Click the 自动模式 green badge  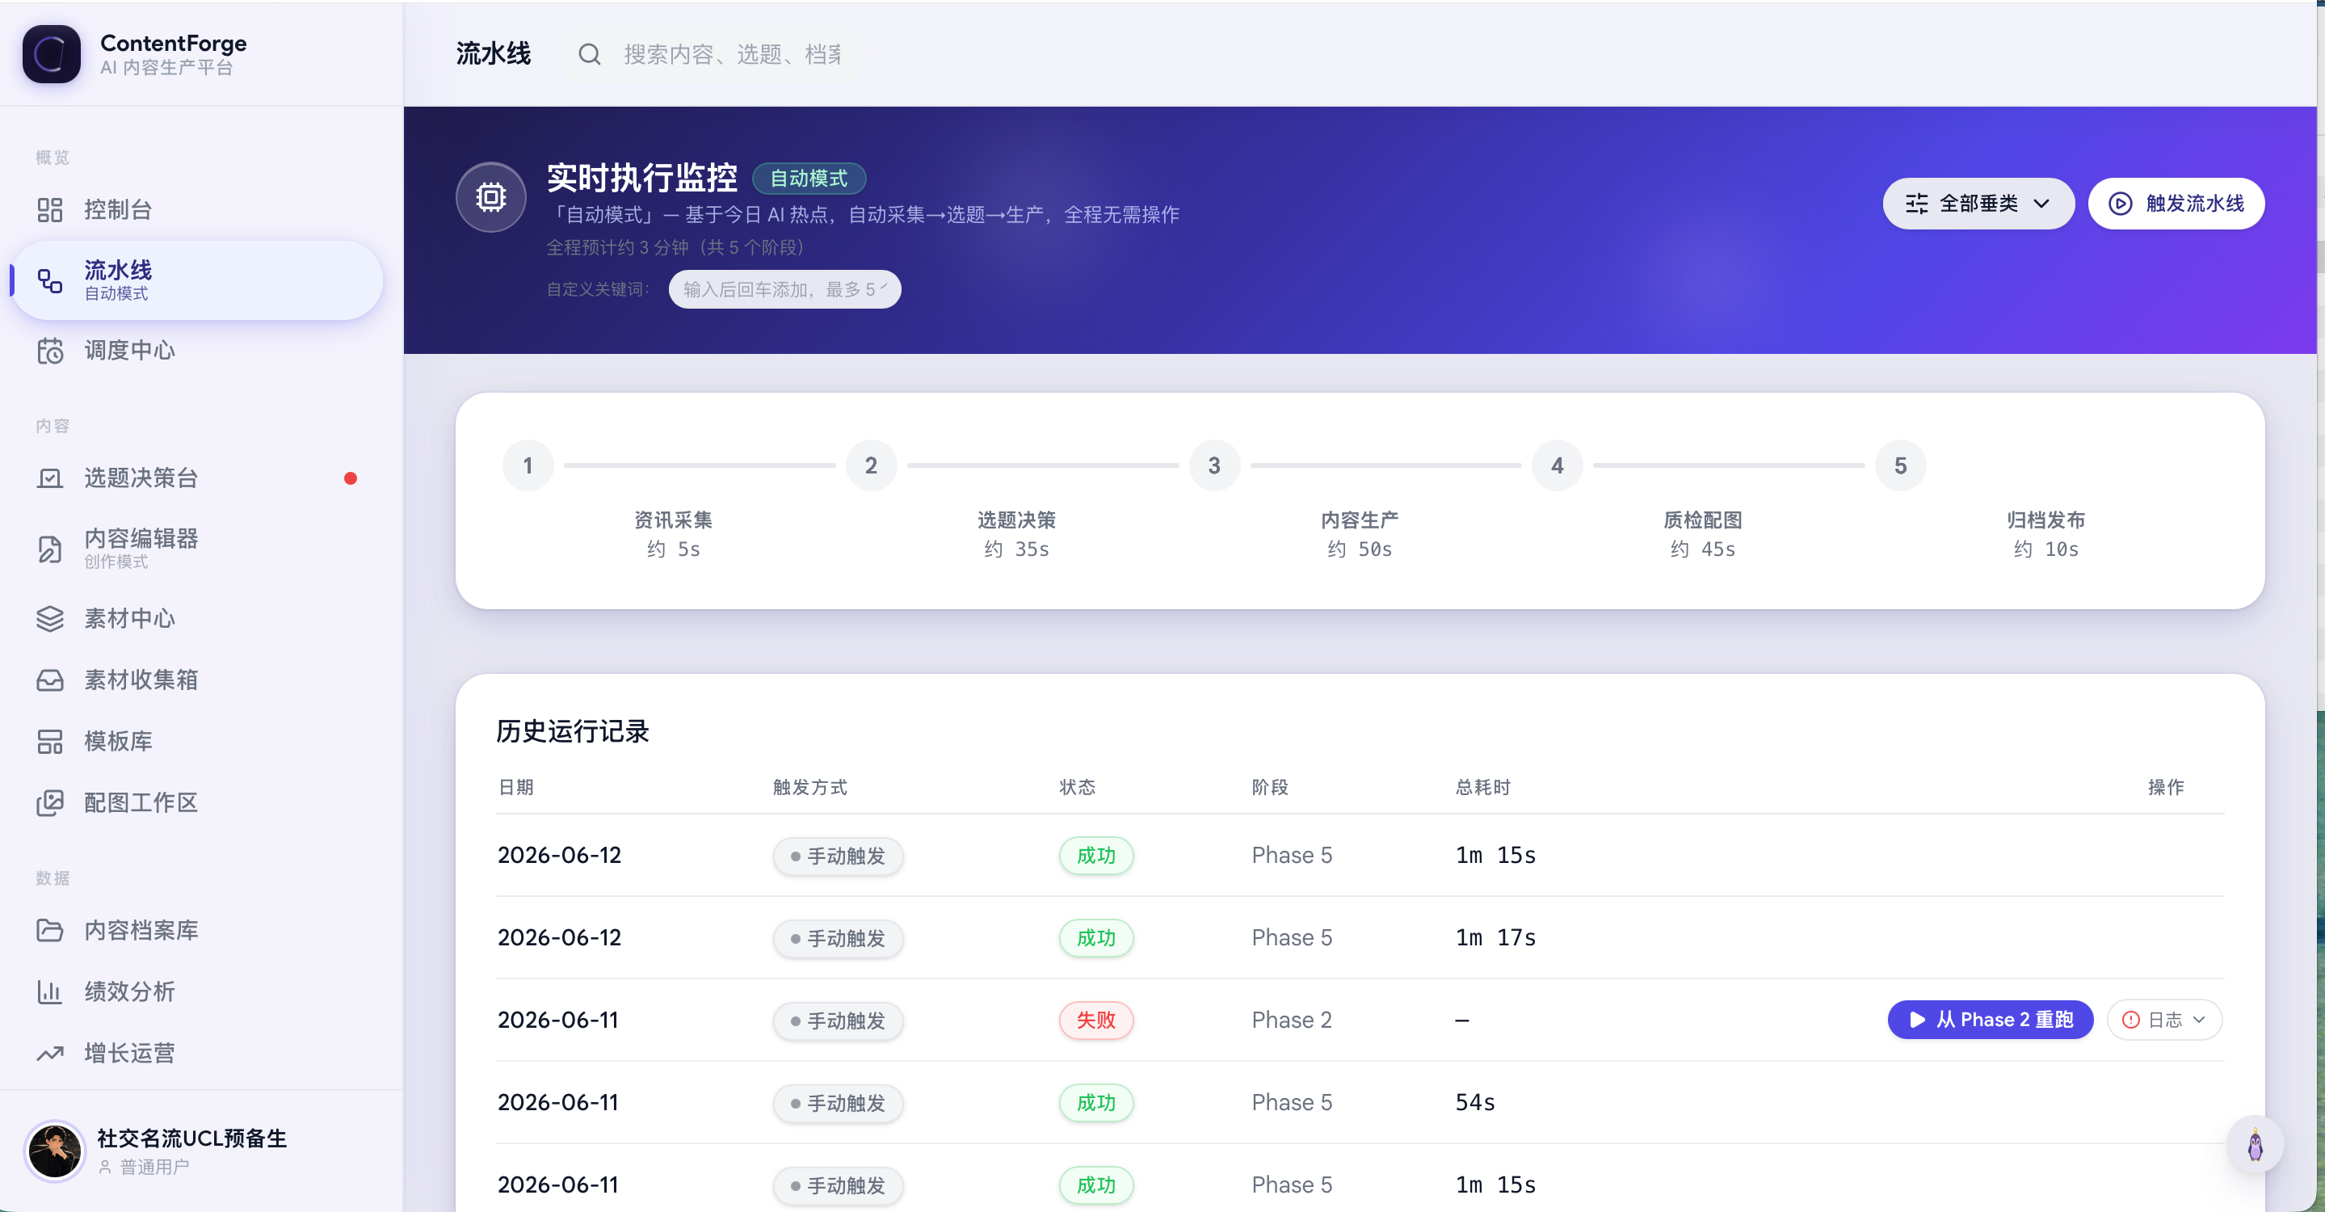tap(809, 179)
